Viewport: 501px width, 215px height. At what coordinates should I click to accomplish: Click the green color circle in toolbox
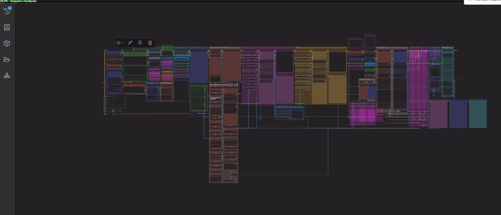point(119,43)
